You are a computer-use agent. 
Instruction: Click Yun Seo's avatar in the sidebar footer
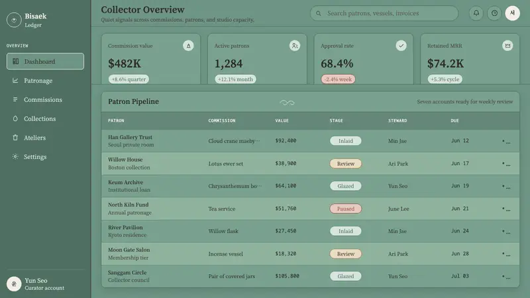coord(14,284)
